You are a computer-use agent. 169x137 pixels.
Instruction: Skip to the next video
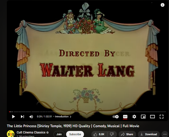point(22,117)
